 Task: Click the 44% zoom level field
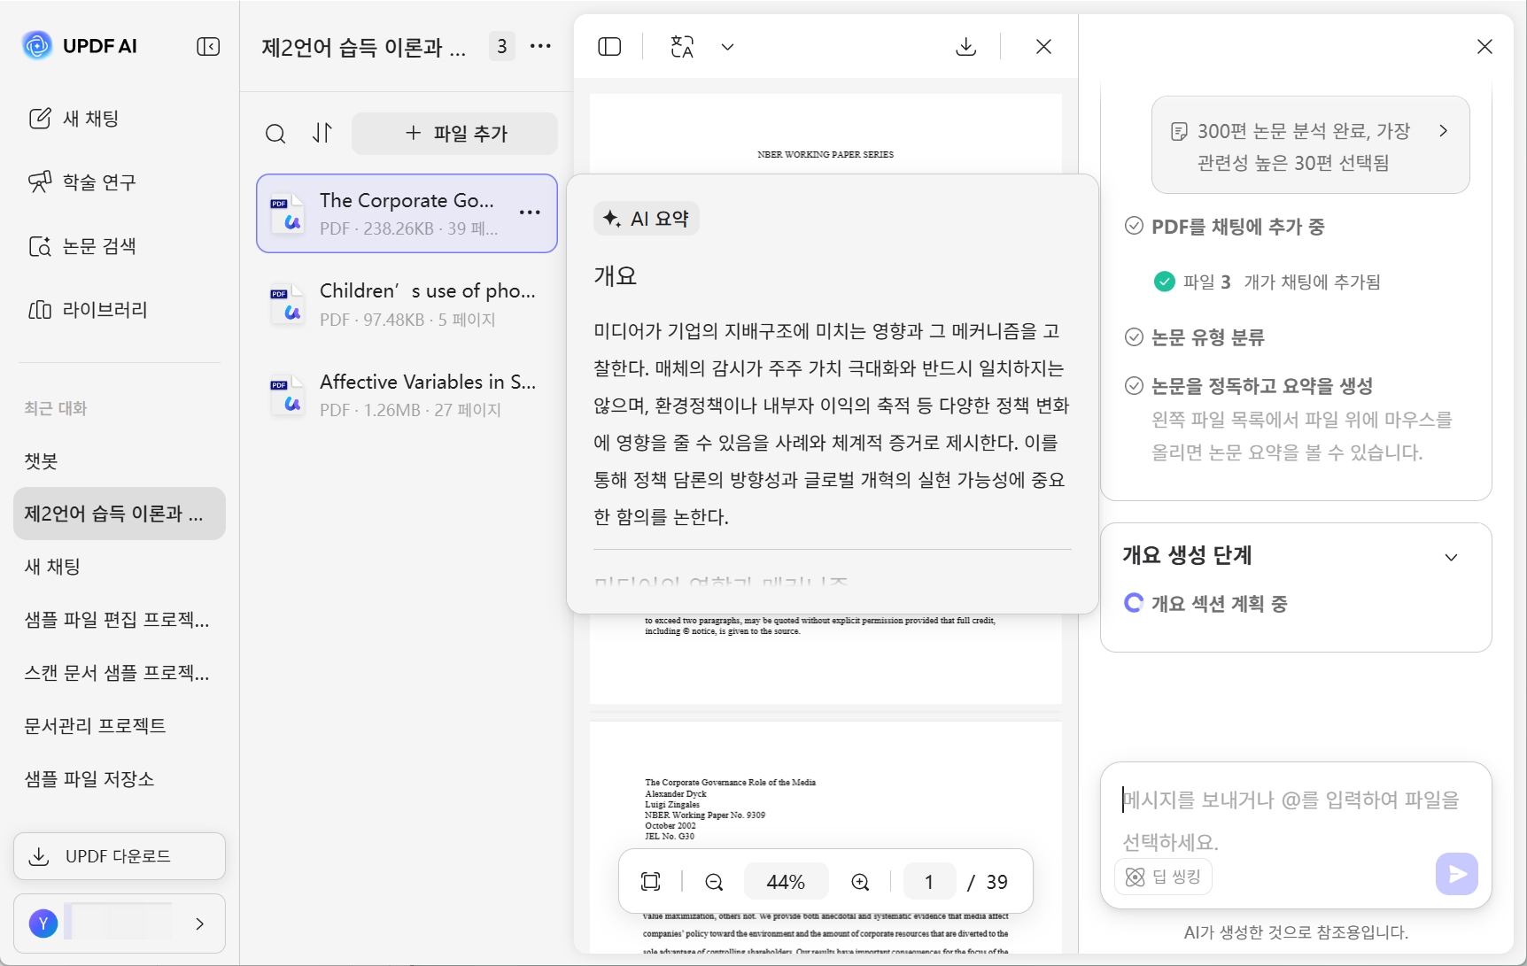(x=786, y=882)
